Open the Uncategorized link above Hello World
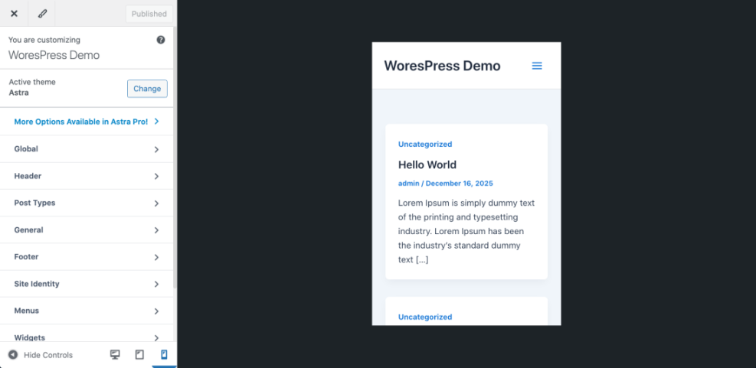The width and height of the screenshot is (756, 368). coord(425,144)
